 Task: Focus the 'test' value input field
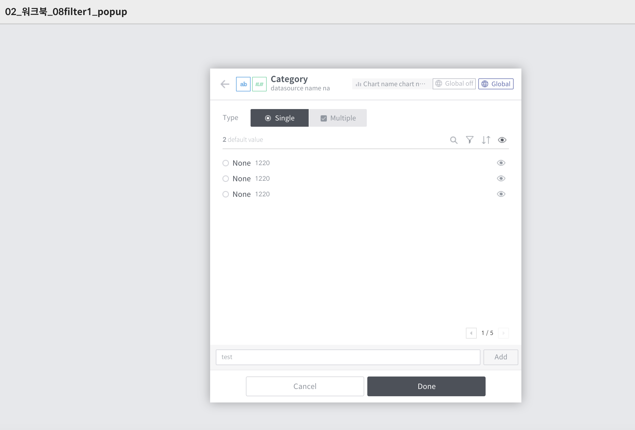coord(348,357)
